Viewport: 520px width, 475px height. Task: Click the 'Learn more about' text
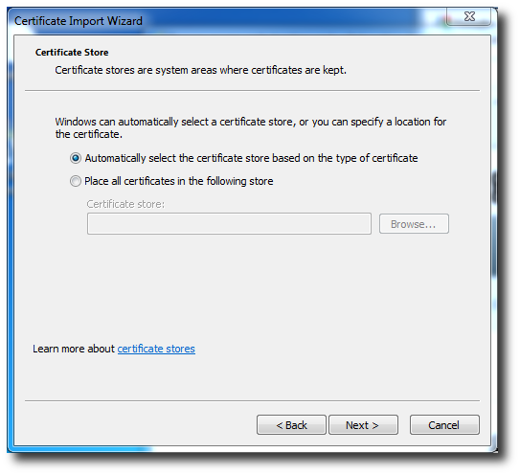tap(74, 349)
